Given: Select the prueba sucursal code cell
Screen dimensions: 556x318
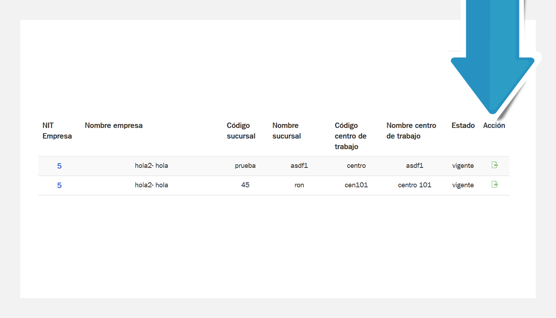Looking at the screenshot, I should tap(245, 166).
